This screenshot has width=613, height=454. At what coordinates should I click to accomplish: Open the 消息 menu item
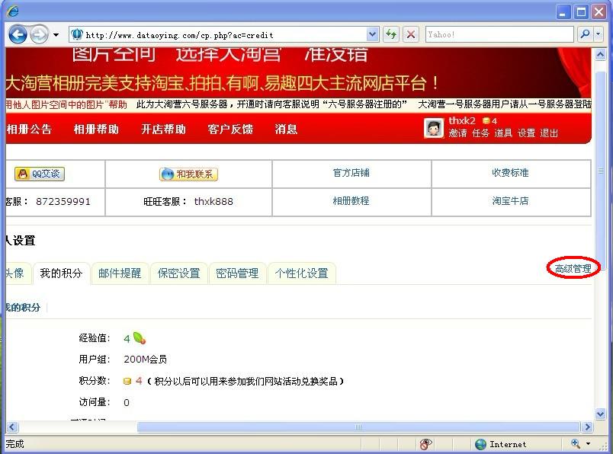[286, 129]
